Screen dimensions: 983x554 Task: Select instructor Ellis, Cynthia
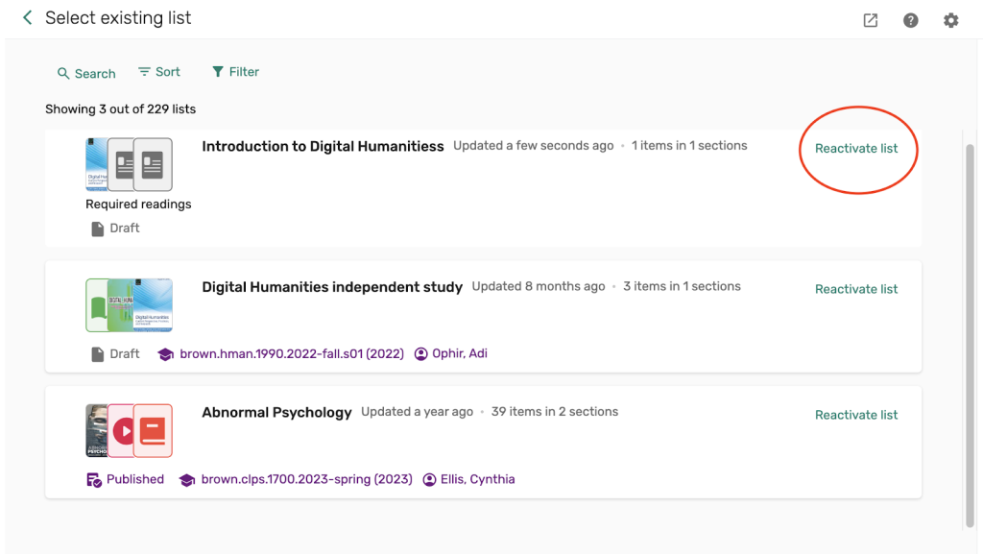click(x=477, y=479)
